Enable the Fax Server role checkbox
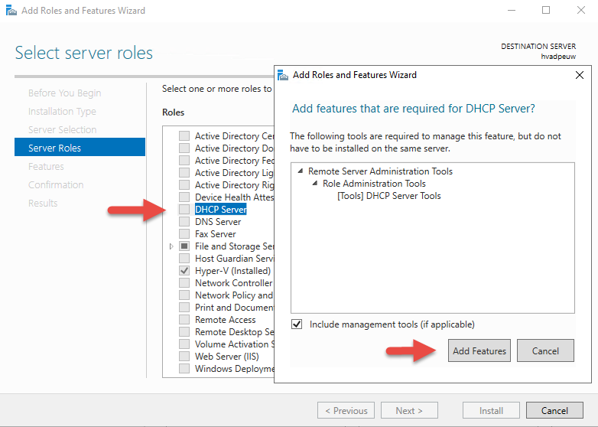Viewport: 598px width, 427px height. click(x=184, y=234)
